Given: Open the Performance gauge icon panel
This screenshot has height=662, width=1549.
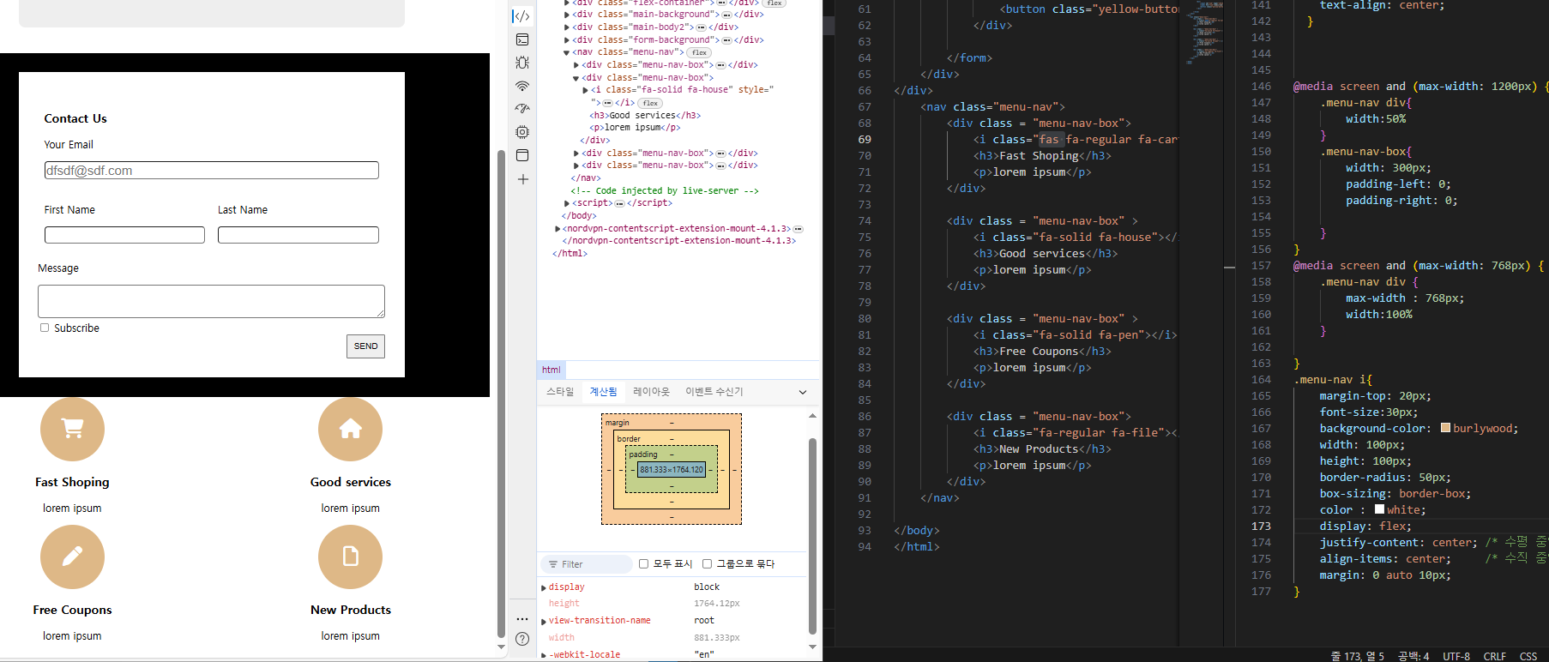Looking at the screenshot, I should (522, 109).
